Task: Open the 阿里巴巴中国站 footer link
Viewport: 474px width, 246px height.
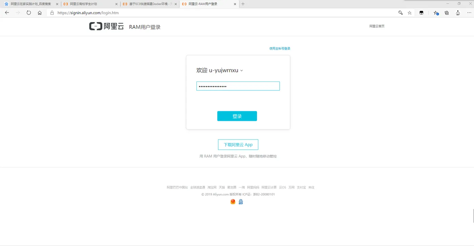Action: coord(177,187)
